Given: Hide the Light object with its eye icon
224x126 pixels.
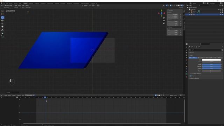Looking at the screenshot, I should [221, 15].
